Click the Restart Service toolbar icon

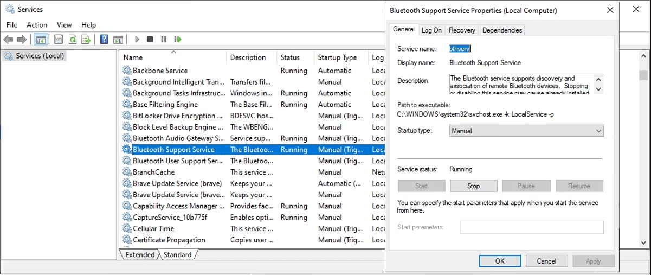[x=177, y=40]
